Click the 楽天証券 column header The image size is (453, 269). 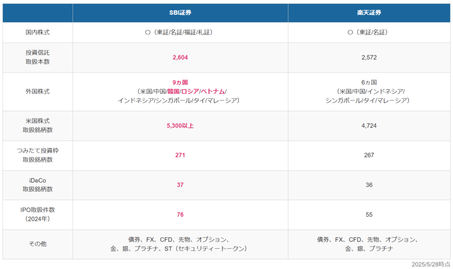[369, 13]
